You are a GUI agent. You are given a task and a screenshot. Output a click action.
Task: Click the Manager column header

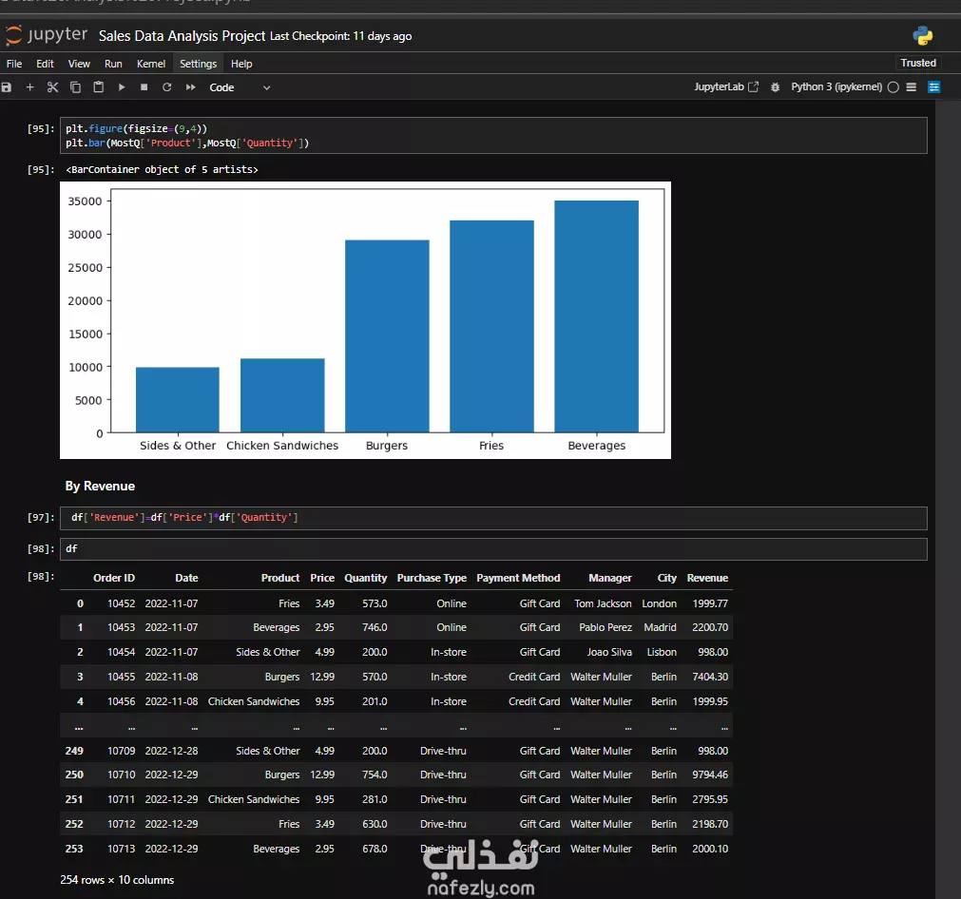tap(610, 578)
